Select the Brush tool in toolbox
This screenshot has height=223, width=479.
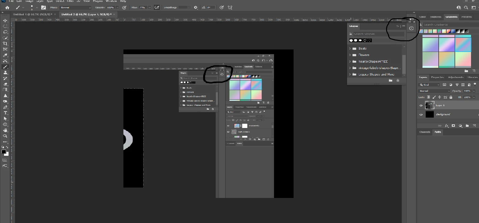(5, 67)
